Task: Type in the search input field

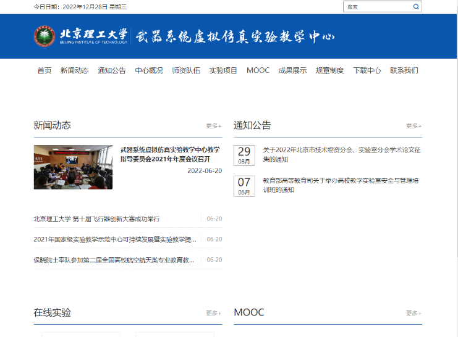Action: (377, 7)
